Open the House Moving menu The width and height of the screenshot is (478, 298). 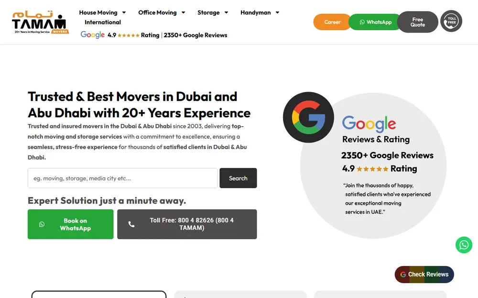point(98,12)
